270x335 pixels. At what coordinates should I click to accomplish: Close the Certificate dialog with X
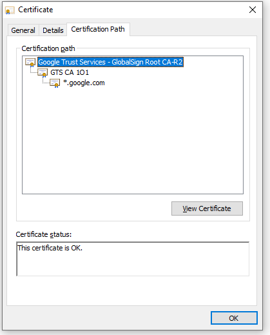tap(253, 10)
